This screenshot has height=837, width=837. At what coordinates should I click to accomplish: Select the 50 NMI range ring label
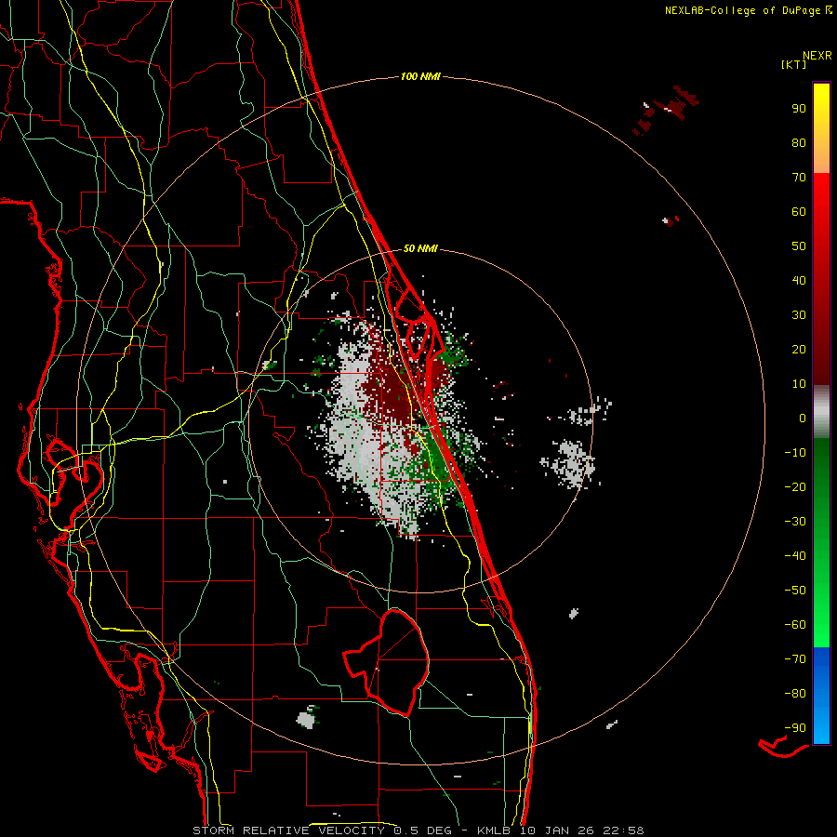coord(420,248)
